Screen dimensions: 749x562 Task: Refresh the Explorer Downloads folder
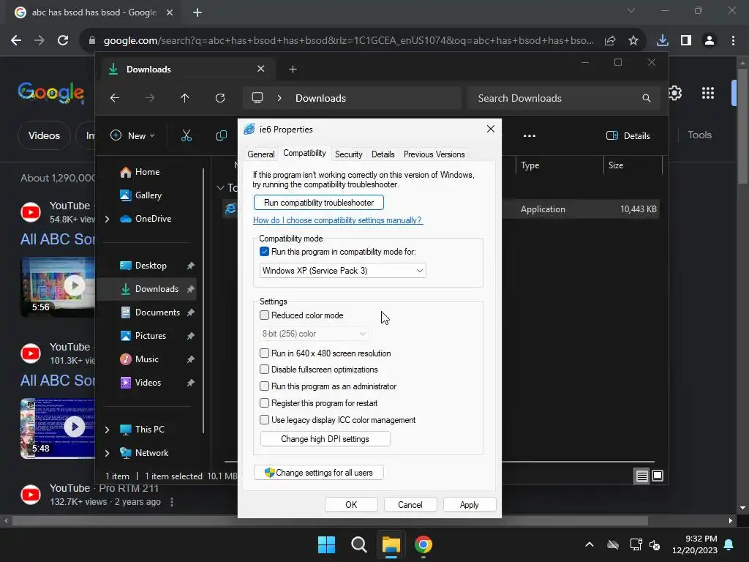(219, 98)
